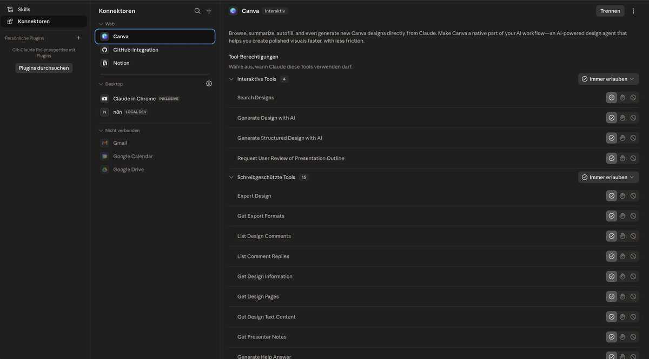Select always-allow checkmark for Generate Design with AI
Image resolution: width=649 pixels, height=359 pixels.
612,118
